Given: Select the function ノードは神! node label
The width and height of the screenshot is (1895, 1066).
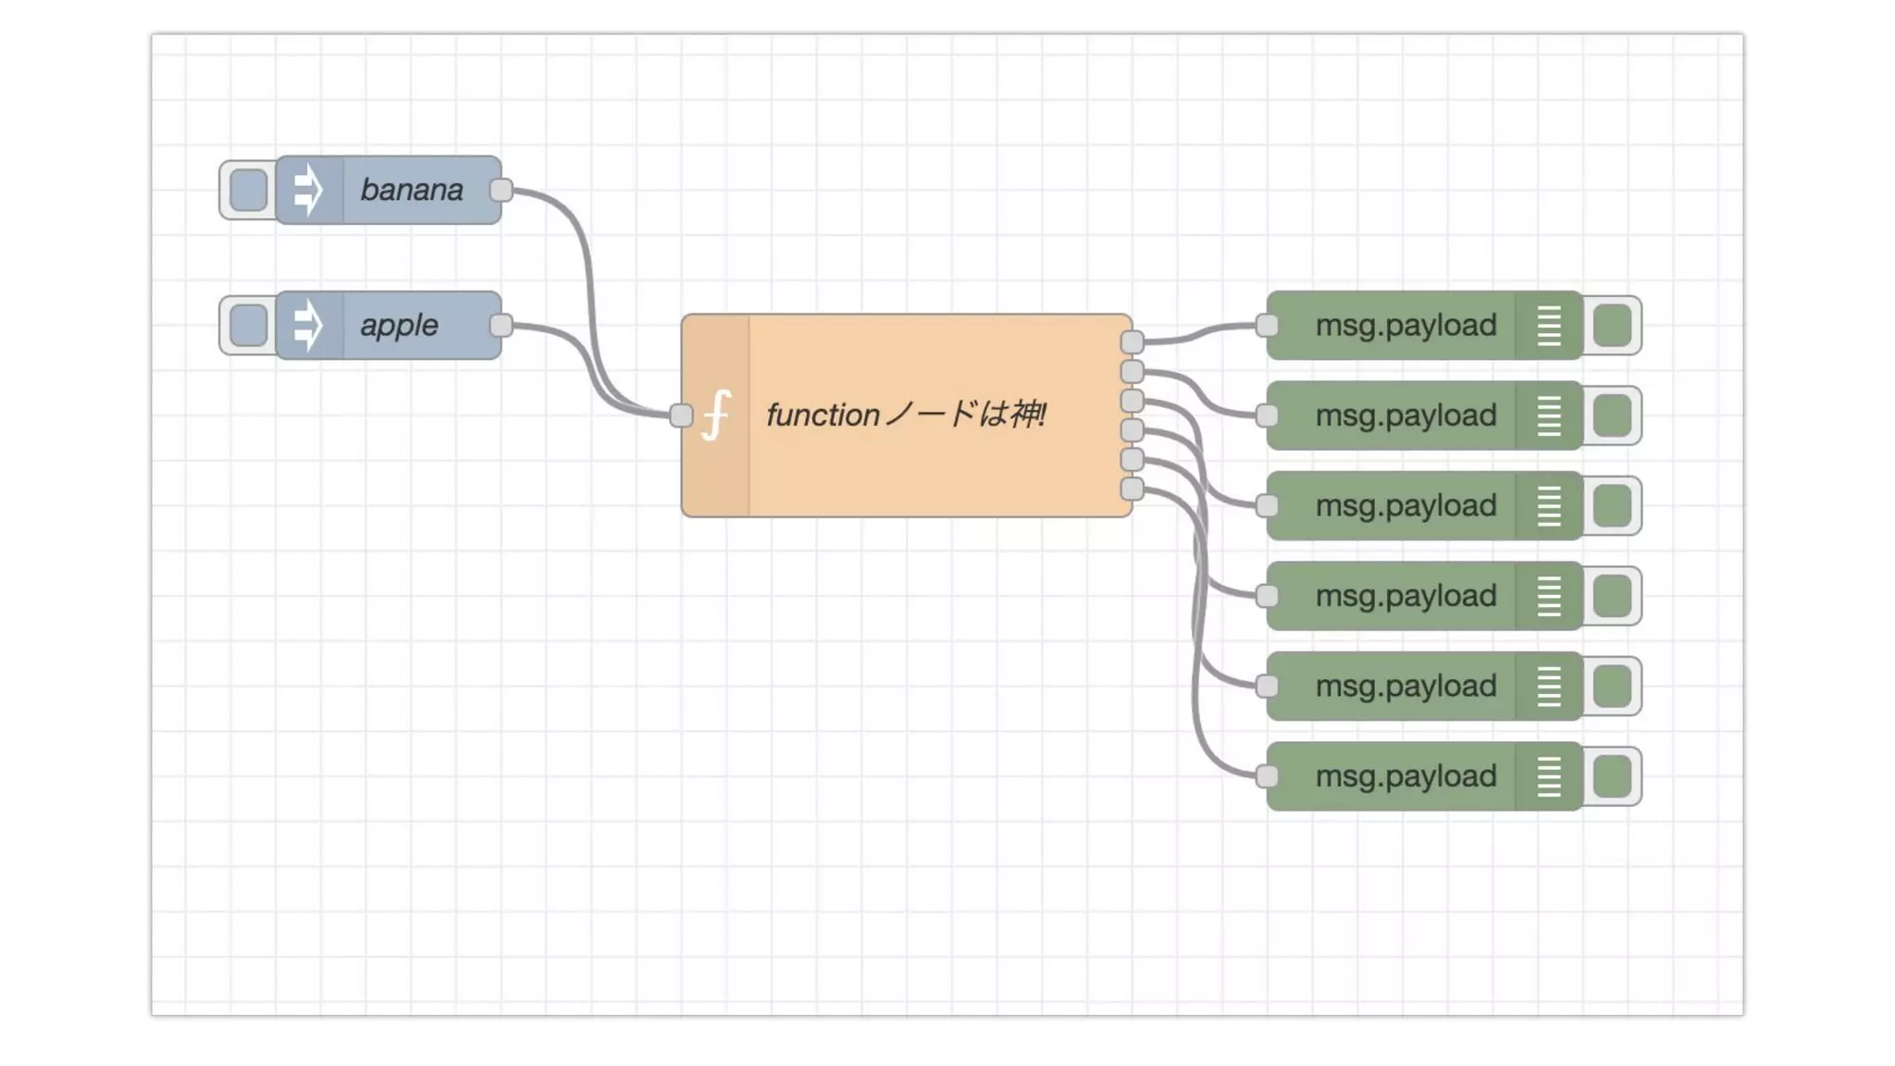Looking at the screenshot, I should pos(906,415).
